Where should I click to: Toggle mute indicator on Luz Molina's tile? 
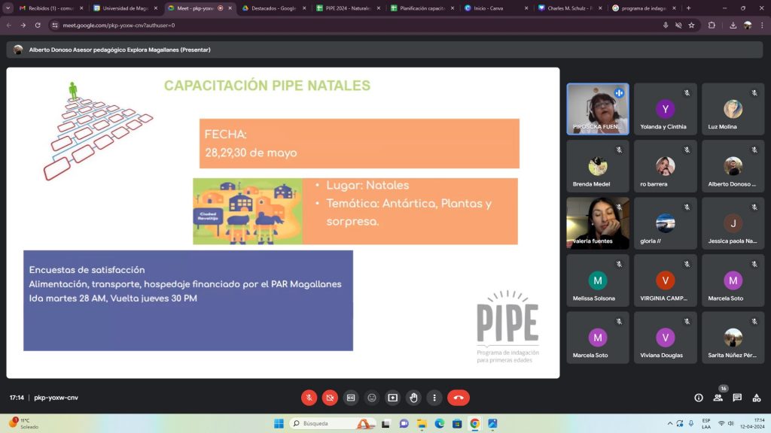[x=754, y=92]
